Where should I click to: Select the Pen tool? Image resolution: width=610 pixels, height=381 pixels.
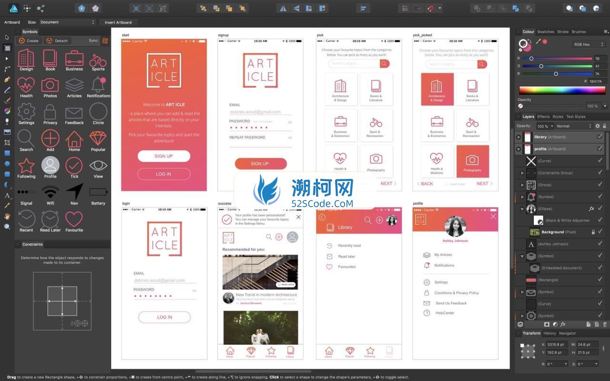(7, 80)
